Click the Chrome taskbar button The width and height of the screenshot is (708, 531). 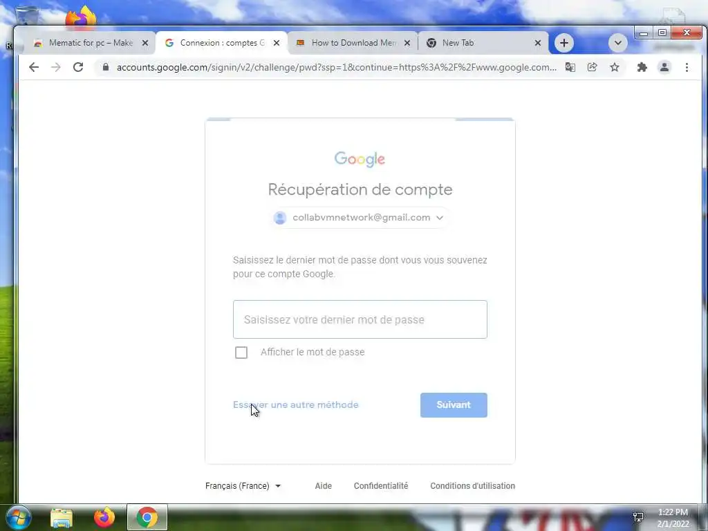click(147, 517)
